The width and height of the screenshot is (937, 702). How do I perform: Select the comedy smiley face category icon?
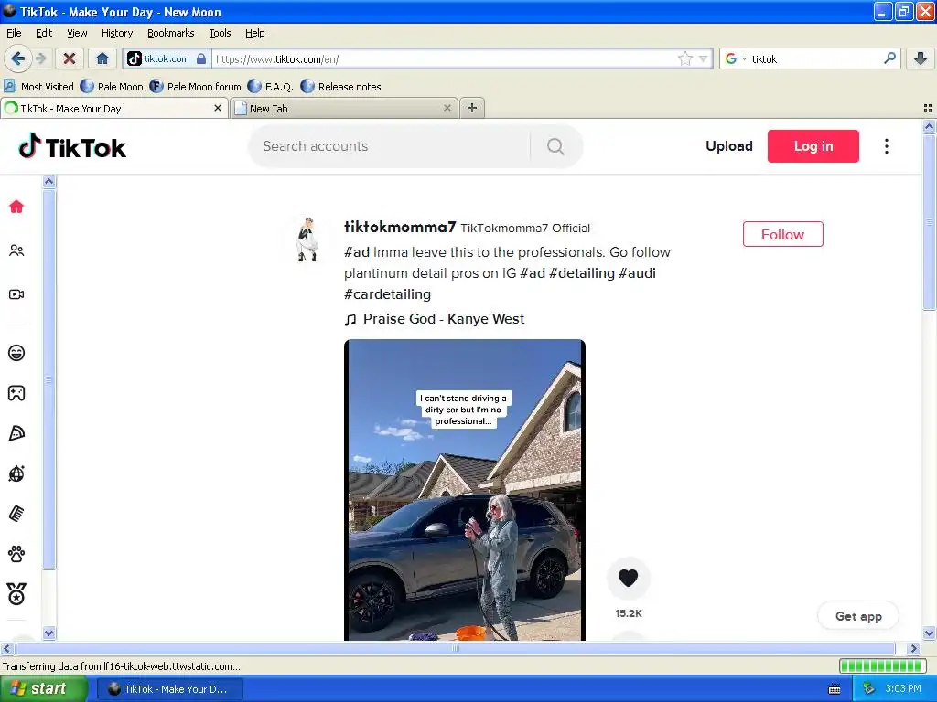[16, 353]
